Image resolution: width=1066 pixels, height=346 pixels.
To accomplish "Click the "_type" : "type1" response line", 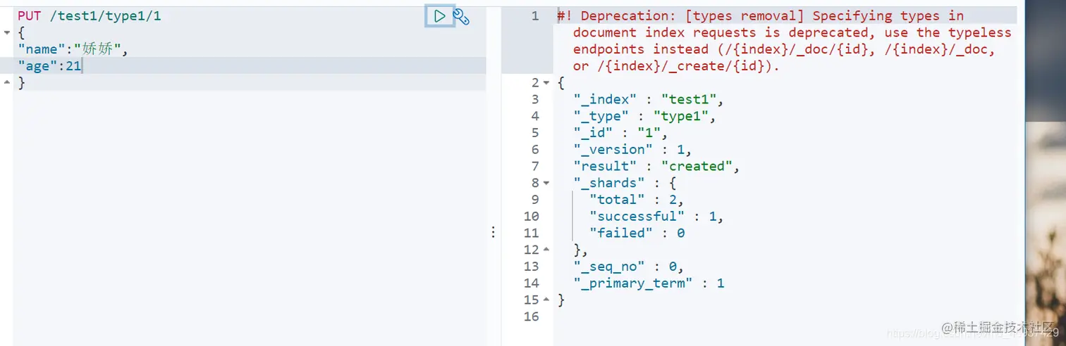I will coord(644,116).
